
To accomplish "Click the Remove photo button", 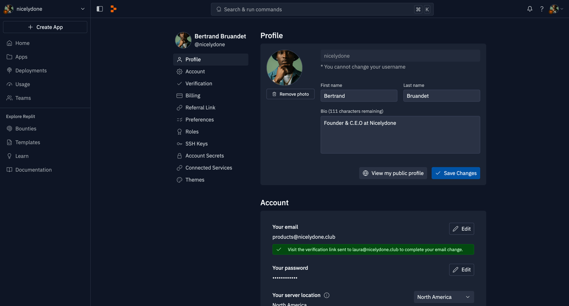I will 291,94.
